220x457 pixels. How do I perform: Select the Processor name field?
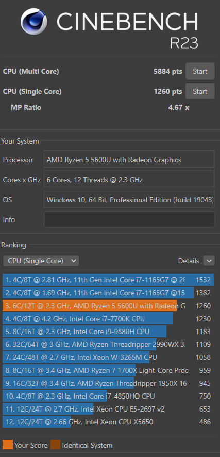129,160
